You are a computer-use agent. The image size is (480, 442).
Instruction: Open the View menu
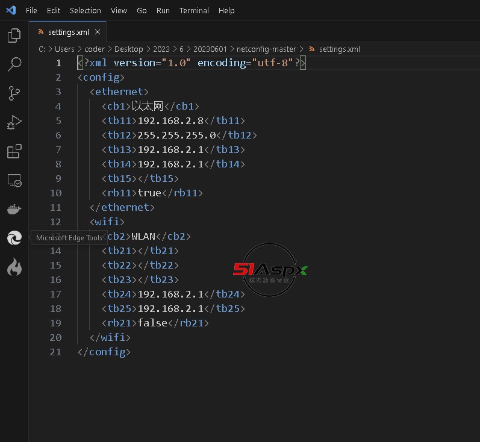[x=119, y=11]
